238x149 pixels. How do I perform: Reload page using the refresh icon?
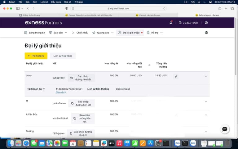coord(164,8)
